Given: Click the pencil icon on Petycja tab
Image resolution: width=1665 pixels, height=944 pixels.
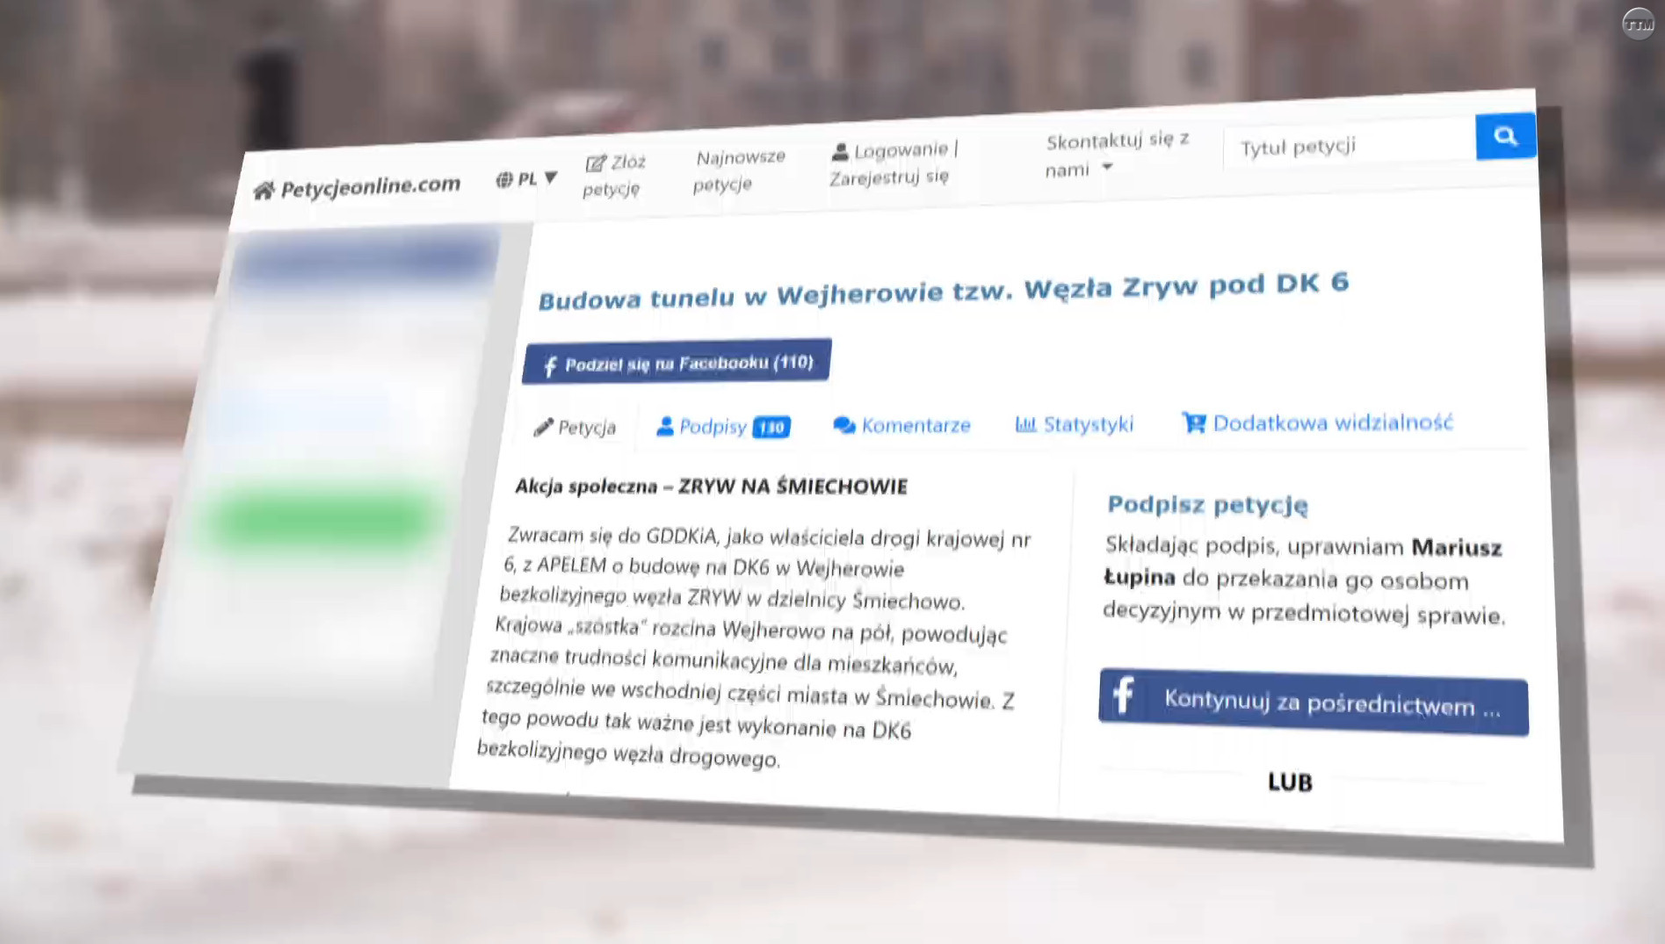Looking at the screenshot, I should point(543,428).
